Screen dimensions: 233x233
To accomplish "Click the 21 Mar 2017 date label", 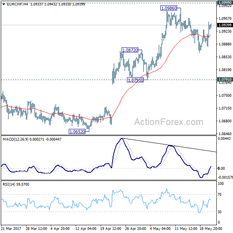I will [11, 229].
